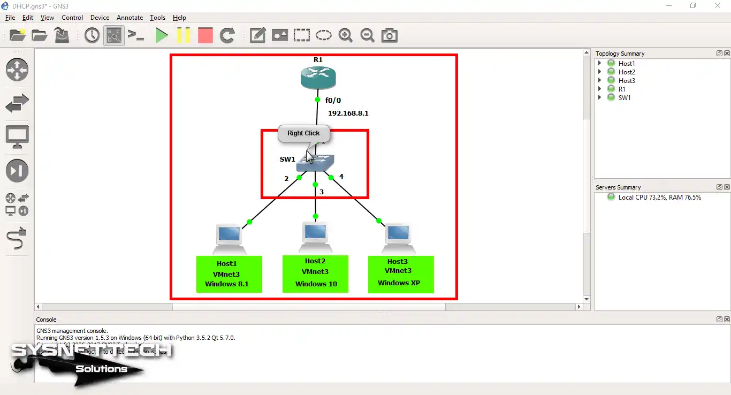Suspend all devices using the yellow pause icon

coord(184,35)
